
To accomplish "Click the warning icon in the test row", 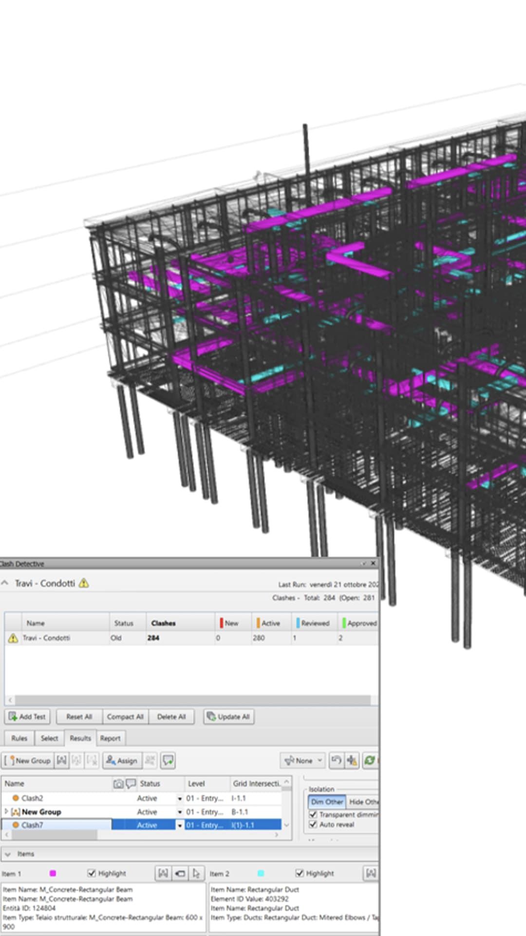I will [x=13, y=638].
